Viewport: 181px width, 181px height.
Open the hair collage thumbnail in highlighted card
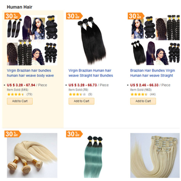tap(32, 40)
